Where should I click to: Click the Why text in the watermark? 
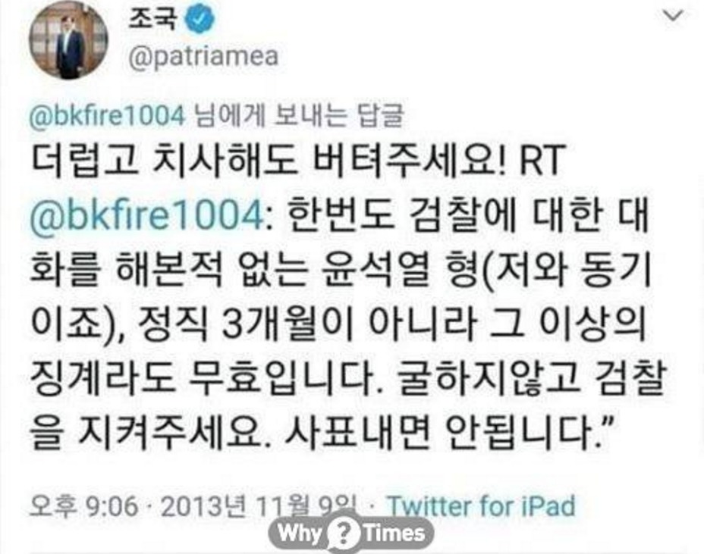(300, 533)
